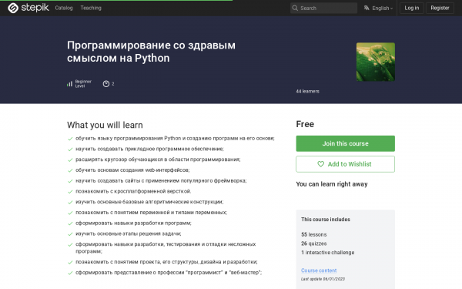Click the Log in button
Screen dimensions: 462x289
[412, 8]
